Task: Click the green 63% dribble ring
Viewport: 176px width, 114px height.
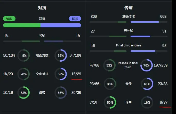Action: [23, 93]
